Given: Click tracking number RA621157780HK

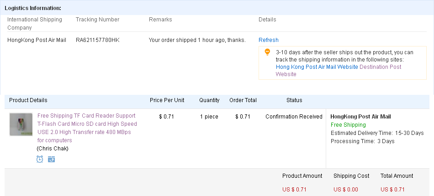Looking at the screenshot, I should pyautogui.click(x=98, y=40).
